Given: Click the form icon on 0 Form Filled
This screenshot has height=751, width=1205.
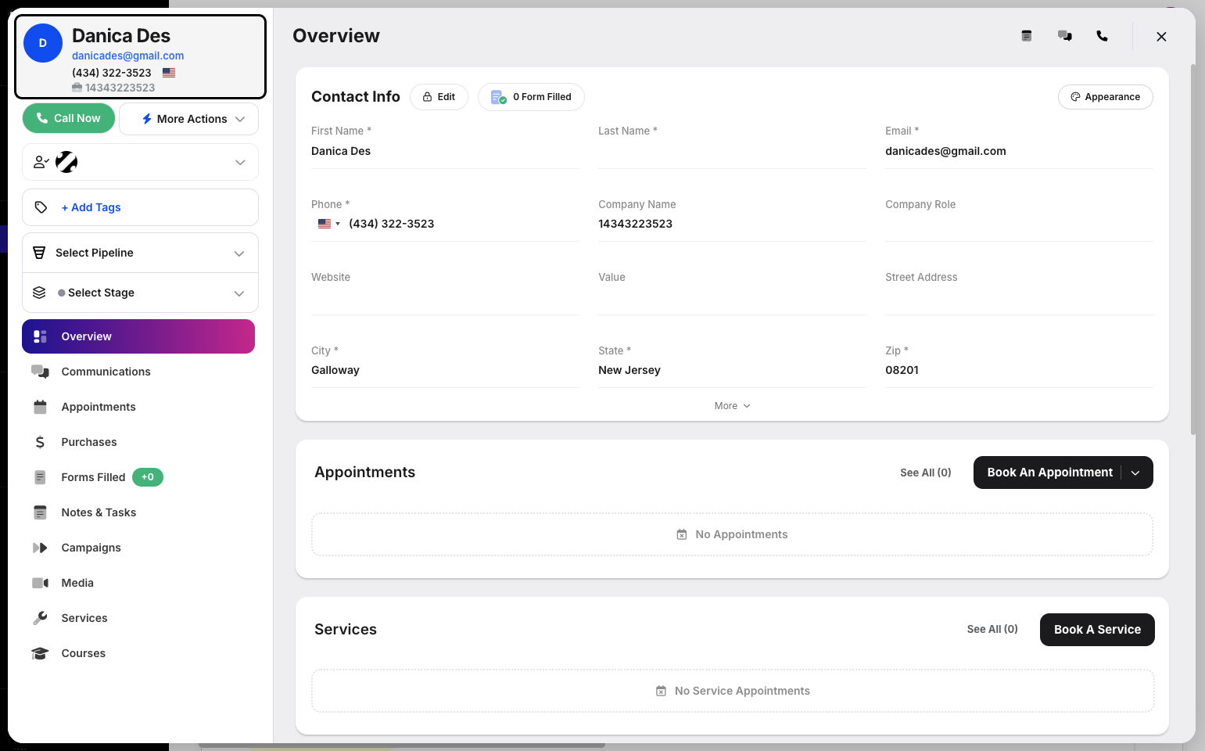Looking at the screenshot, I should (499, 97).
